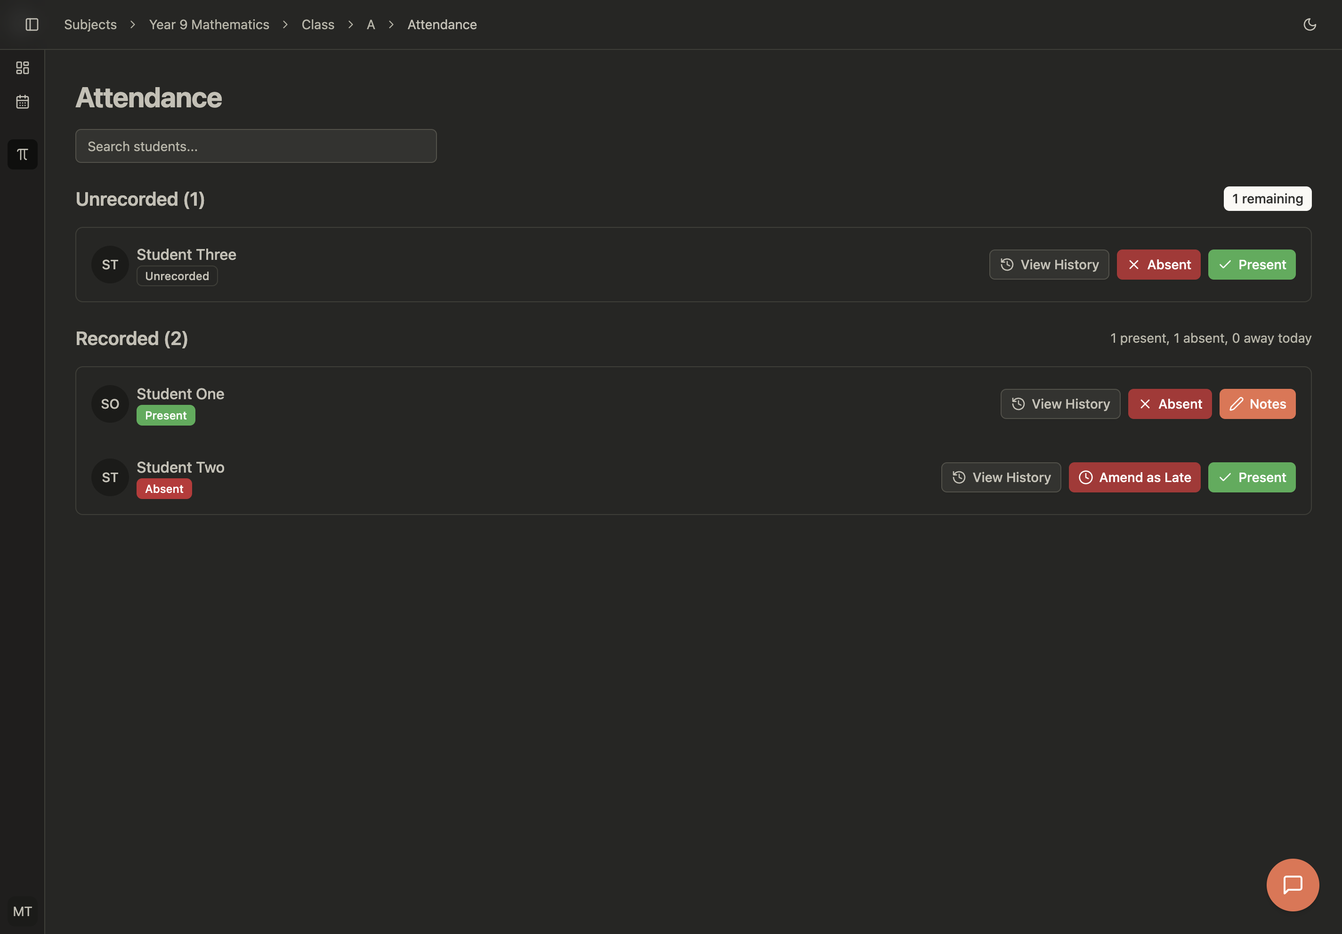Open the dashboard grid icon in sidebar
The height and width of the screenshot is (934, 1342).
[23, 67]
